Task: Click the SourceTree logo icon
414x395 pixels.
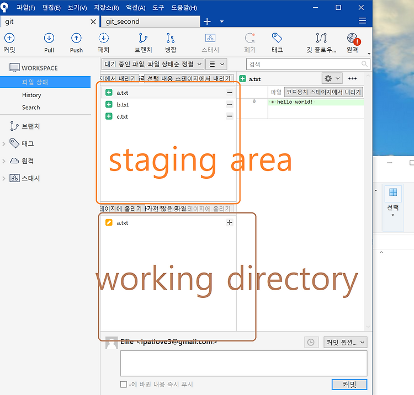Action: coord(4,7)
